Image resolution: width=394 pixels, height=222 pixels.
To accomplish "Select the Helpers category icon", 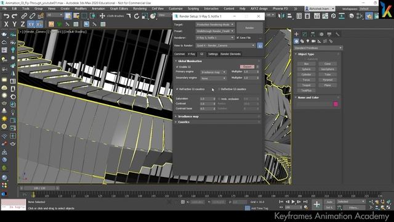I will 319,41.
